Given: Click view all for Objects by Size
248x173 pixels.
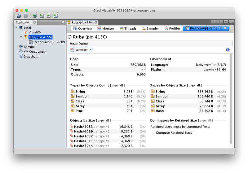Looking at the screenshot, I should point(103,120).
